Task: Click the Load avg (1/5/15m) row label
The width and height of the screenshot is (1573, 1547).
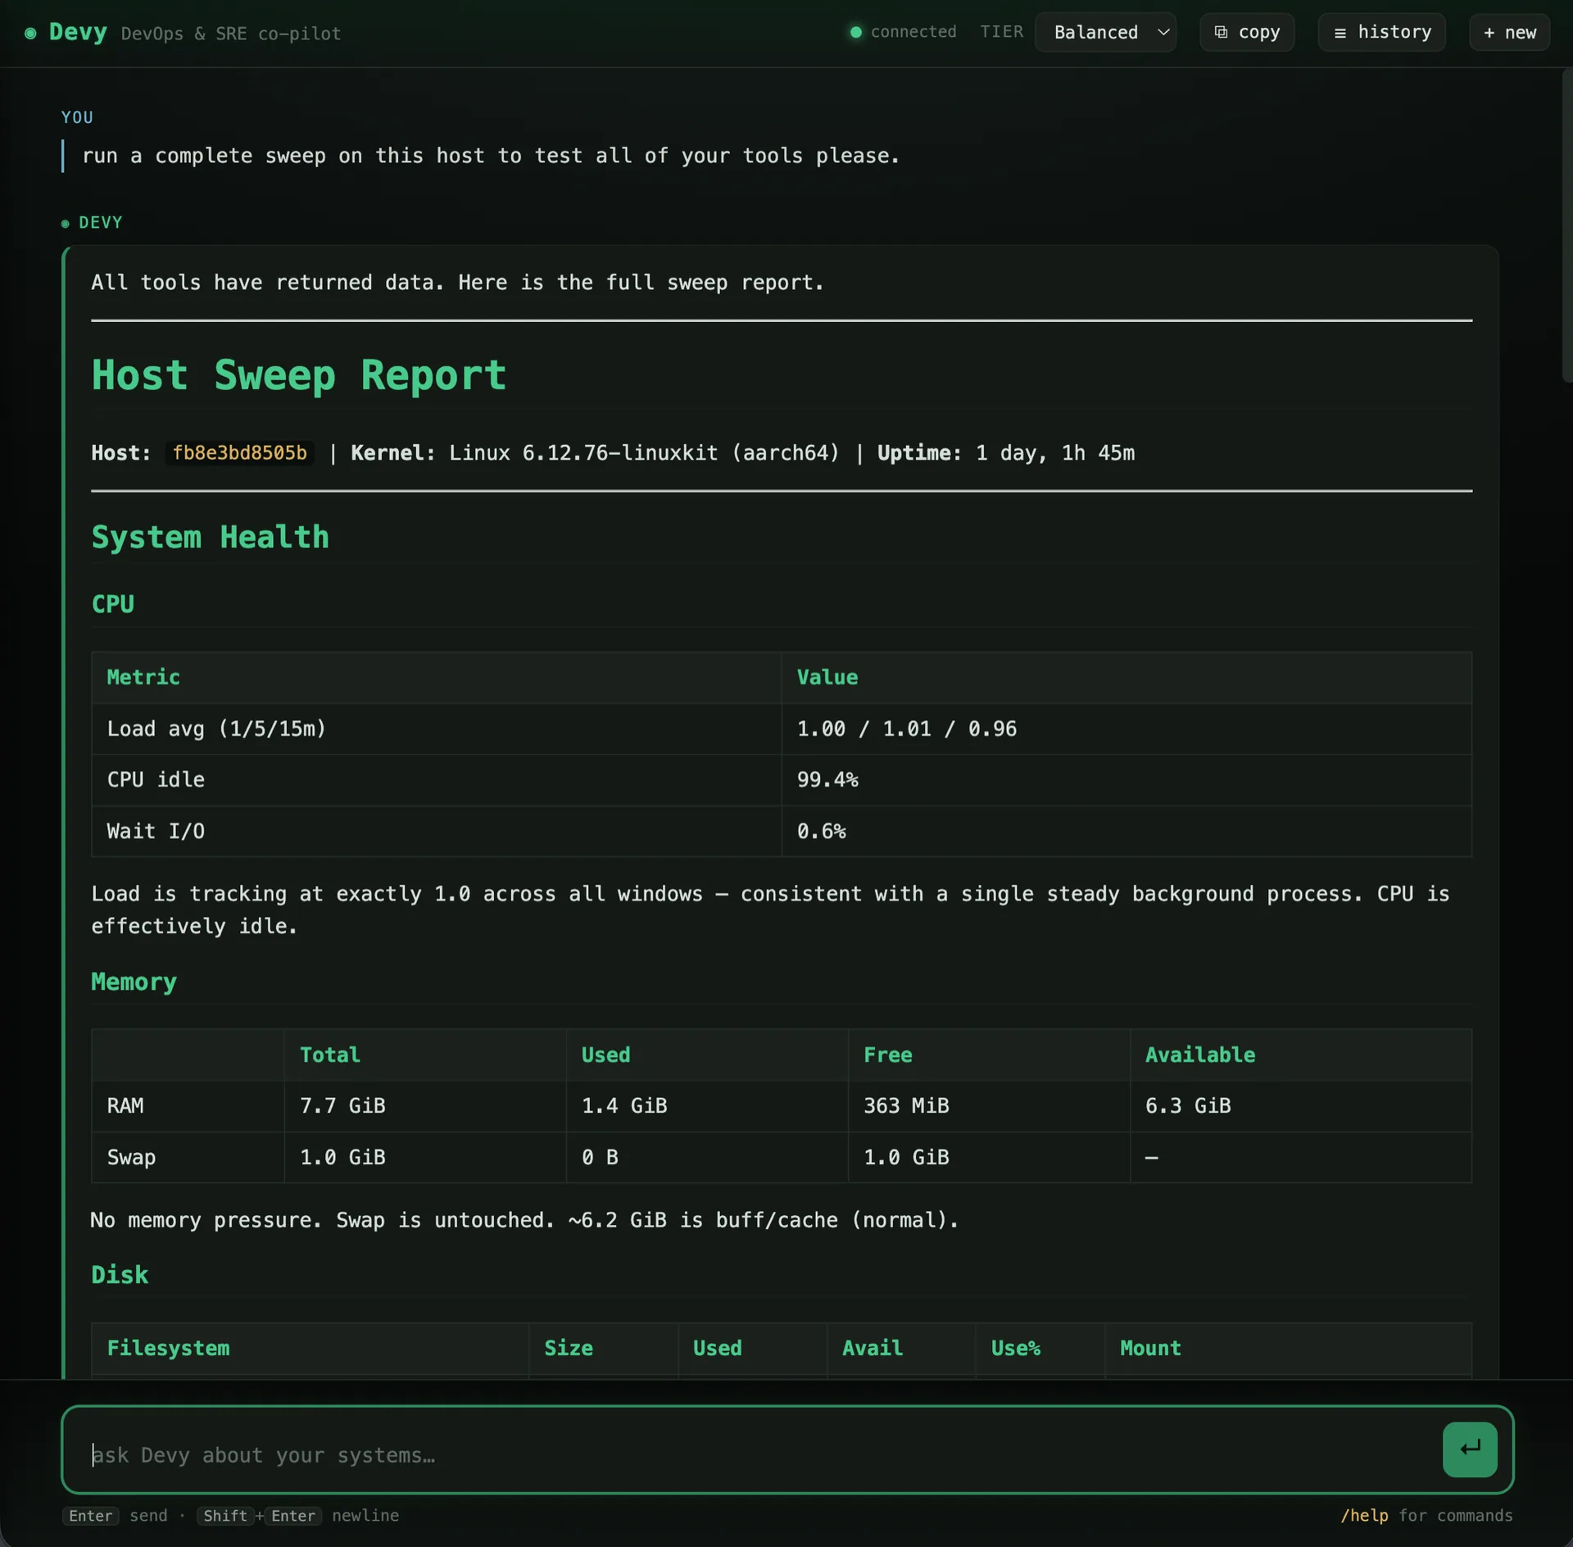Action: 216,728
